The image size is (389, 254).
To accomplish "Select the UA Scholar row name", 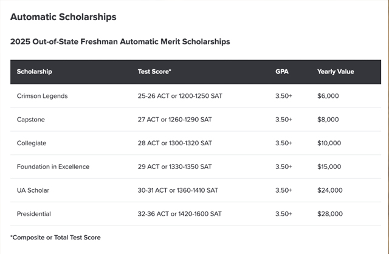I will click(33, 190).
